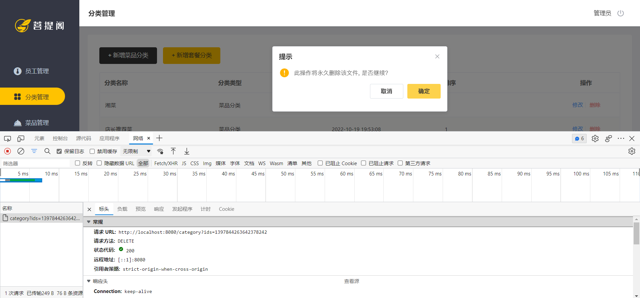Viewport: 640px width, 298px height.
Task: Check the 已阻止请求 checkbox
Action: coord(363,163)
